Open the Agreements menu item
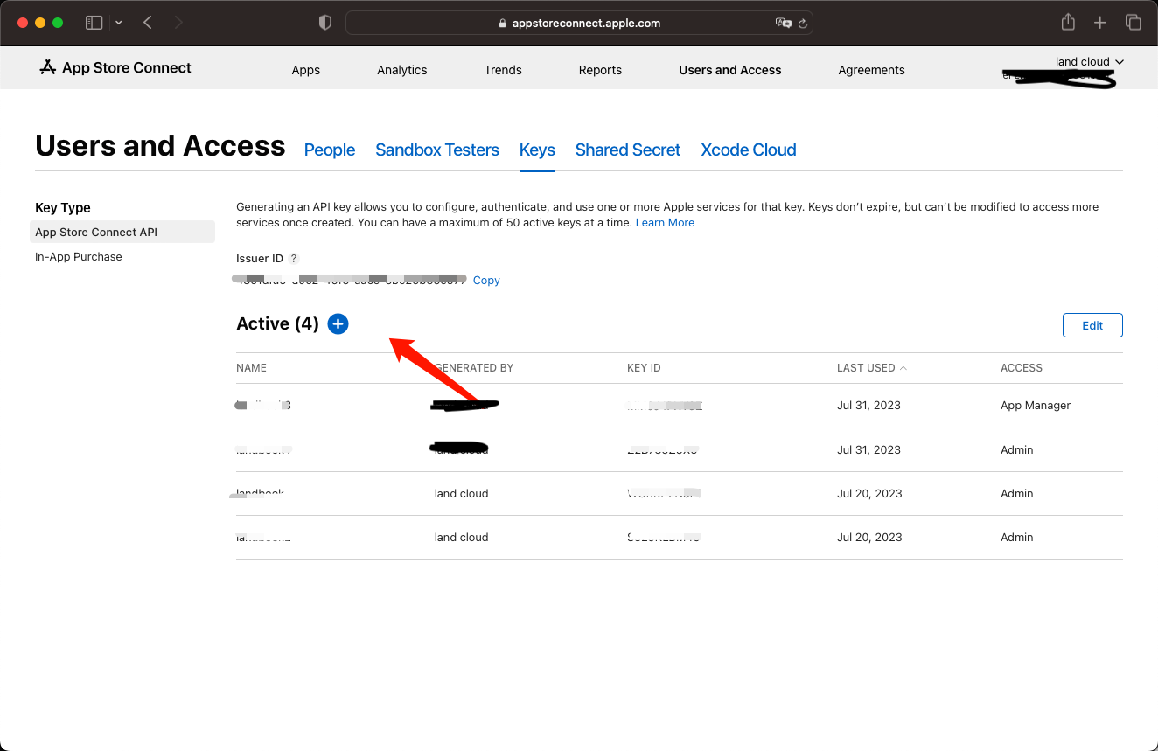This screenshot has width=1158, height=751. coord(871,70)
